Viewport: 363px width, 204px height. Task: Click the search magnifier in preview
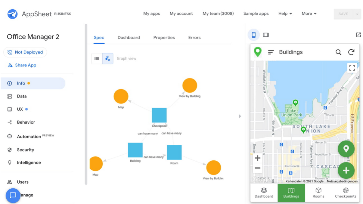pyautogui.click(x=338, y=52)
